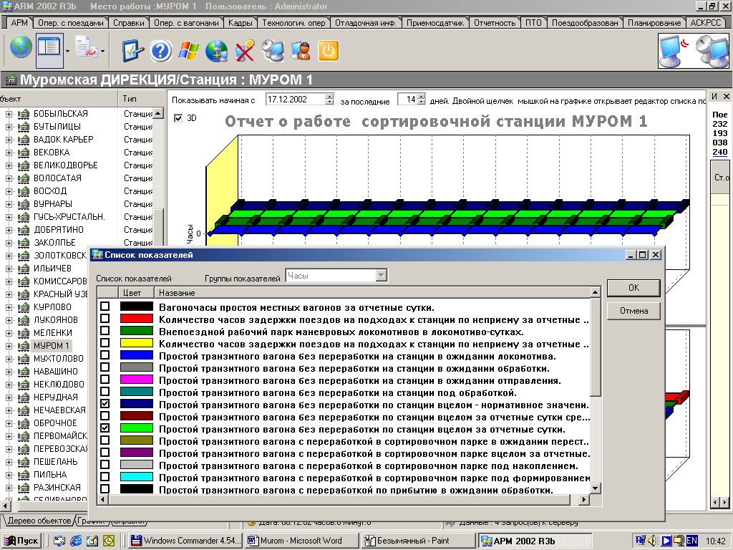Viewport: 733px width, 550px height.
Task: Click the EN language tray indicator
Action: [692, 541]
